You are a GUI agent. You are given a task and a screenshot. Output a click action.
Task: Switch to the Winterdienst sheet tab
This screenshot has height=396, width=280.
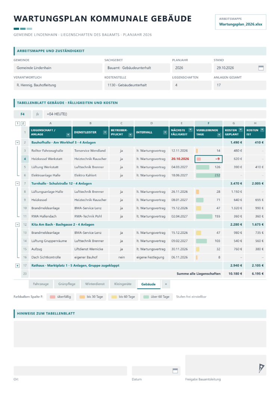tap(95, 284)
